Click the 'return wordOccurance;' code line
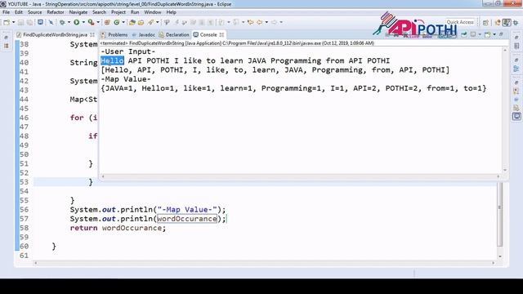523x294 pixels. tap(118, 228)
